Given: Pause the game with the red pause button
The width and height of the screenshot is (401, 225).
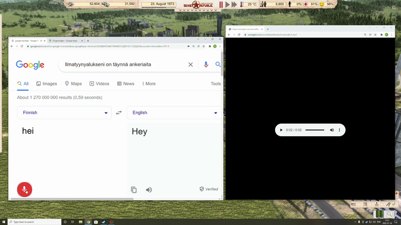Looking at the screenshot, I should (x=221, y=4).
